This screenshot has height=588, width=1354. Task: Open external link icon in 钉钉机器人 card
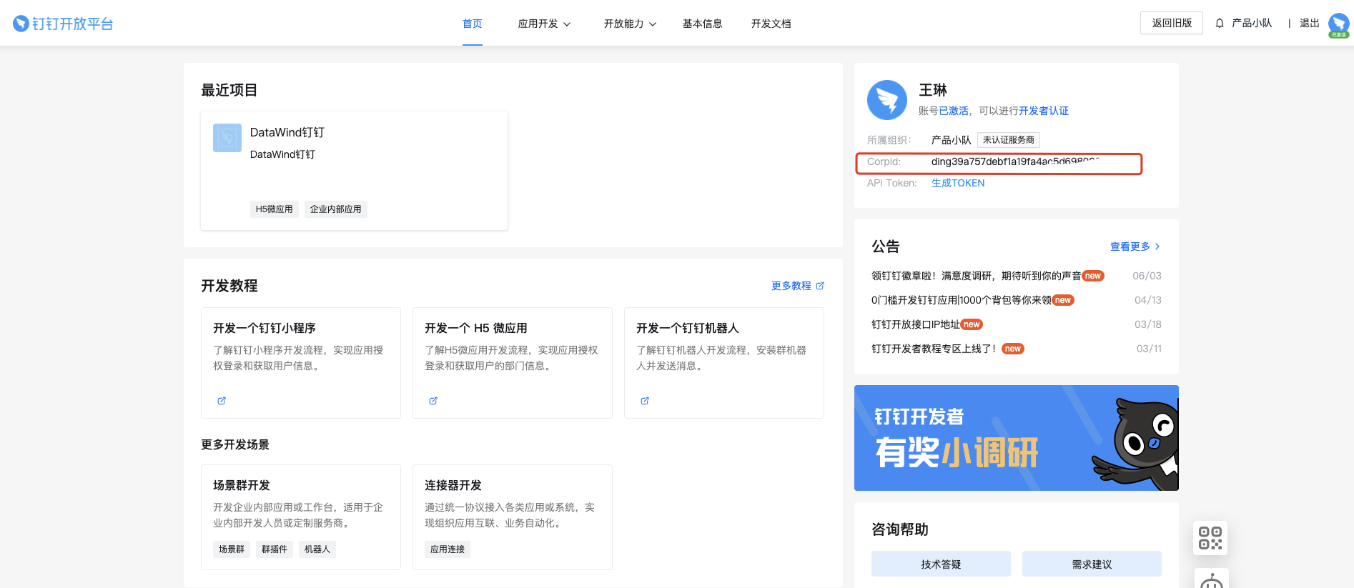(x=645, y=401)
